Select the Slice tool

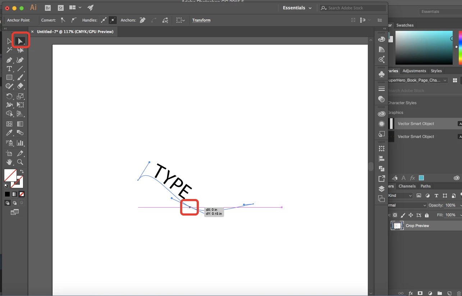[x=20, y=153]
